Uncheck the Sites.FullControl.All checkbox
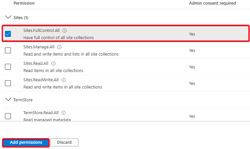The height and width of the screenshot is (149, 250). [8, 34]
